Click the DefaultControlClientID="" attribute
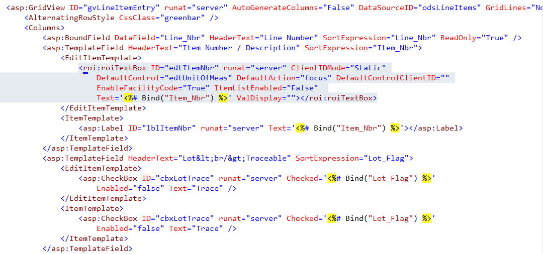This screenshot has height=254, width=543. [393, 78]
